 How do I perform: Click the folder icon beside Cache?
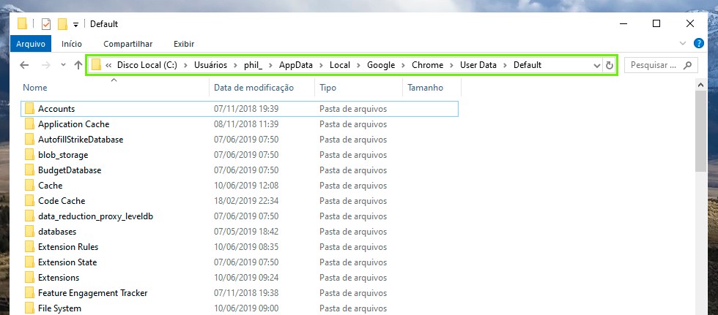click(29, 186)
